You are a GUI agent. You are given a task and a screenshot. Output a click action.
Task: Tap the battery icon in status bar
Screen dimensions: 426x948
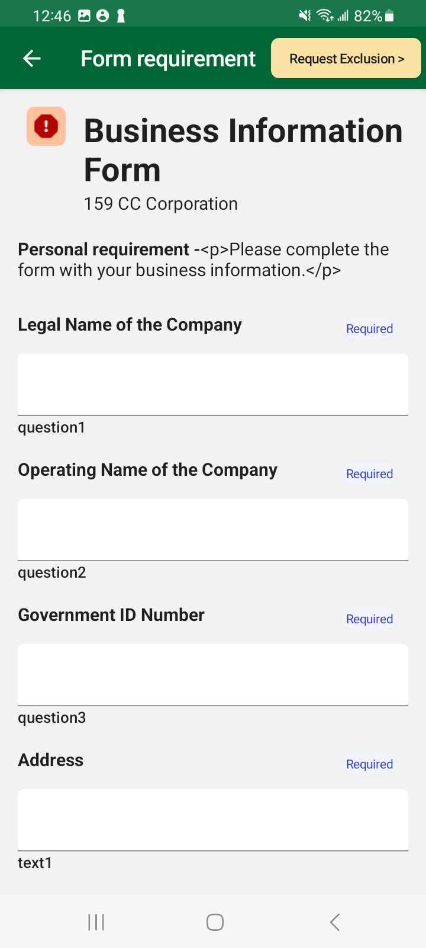[x=389, y=16]
